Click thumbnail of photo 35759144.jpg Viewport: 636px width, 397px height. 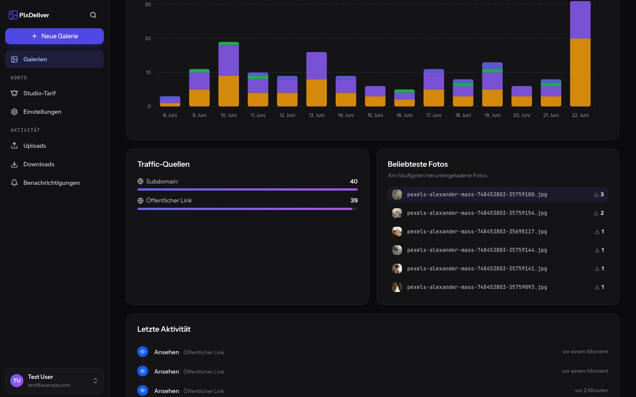pos(397,250)
